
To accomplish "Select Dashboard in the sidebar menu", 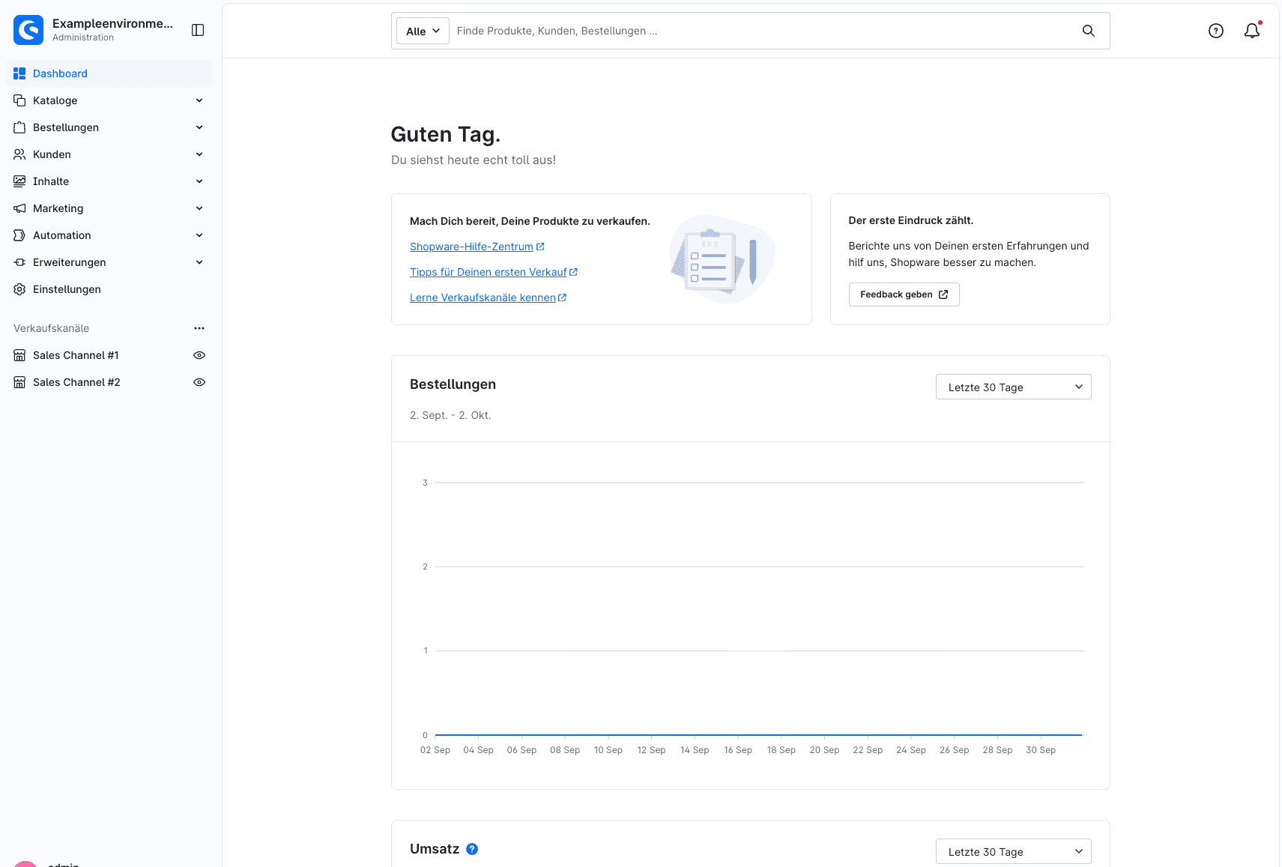I will [x=109, y=73].
